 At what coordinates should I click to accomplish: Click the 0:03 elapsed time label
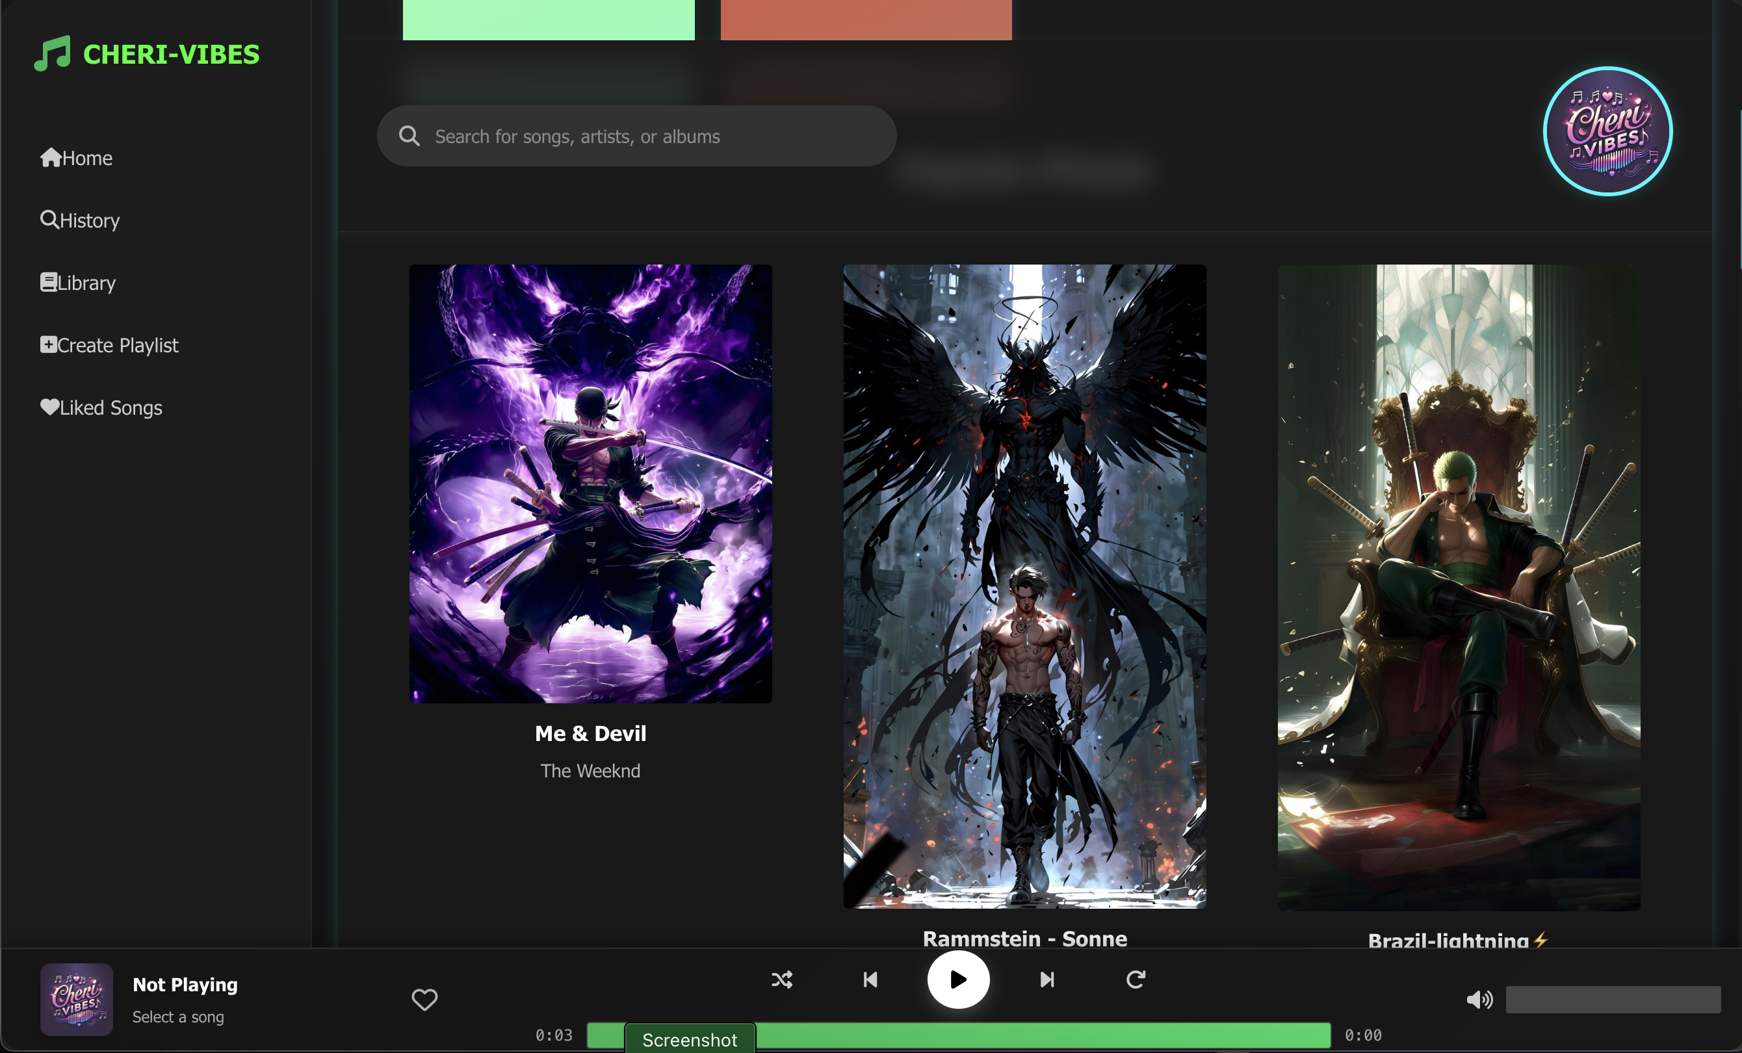554,1035
